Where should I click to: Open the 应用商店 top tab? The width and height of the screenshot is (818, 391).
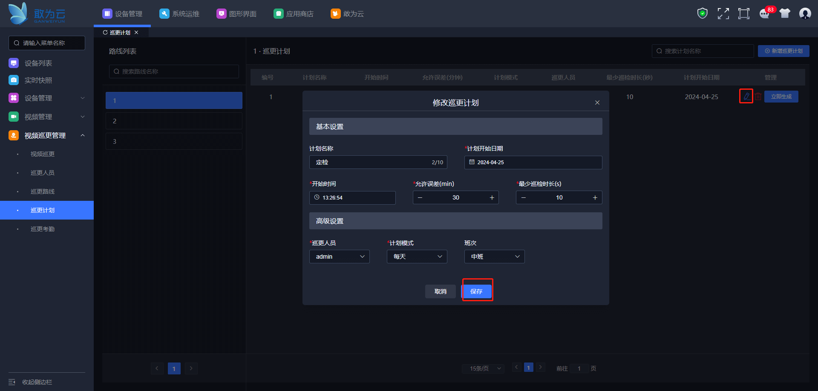294,14
